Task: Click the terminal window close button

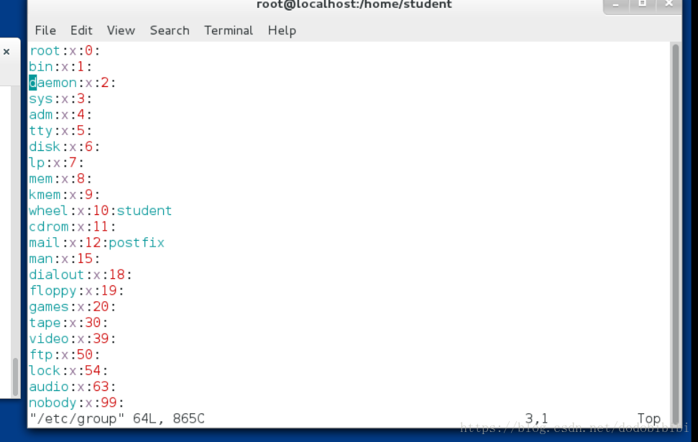Action: [x=669, y=4]
